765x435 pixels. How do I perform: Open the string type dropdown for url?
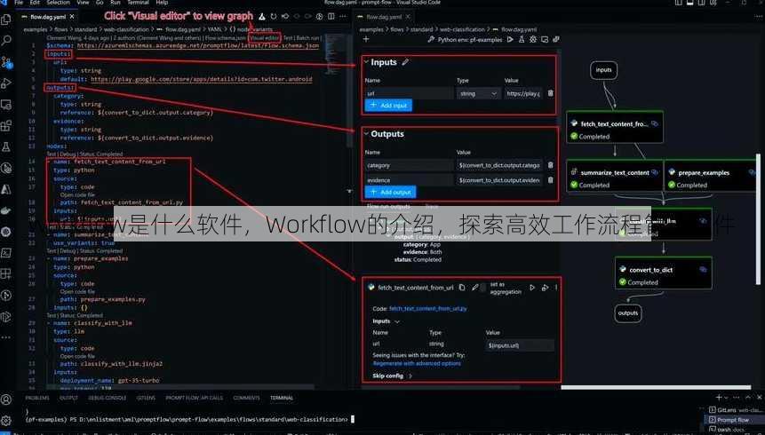click(478, 93)
